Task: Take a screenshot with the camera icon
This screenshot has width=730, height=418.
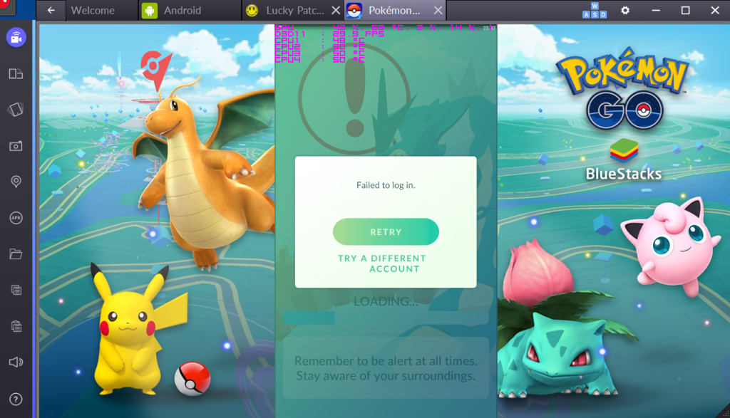Action: pyautogui.click(x=16, y=146)
